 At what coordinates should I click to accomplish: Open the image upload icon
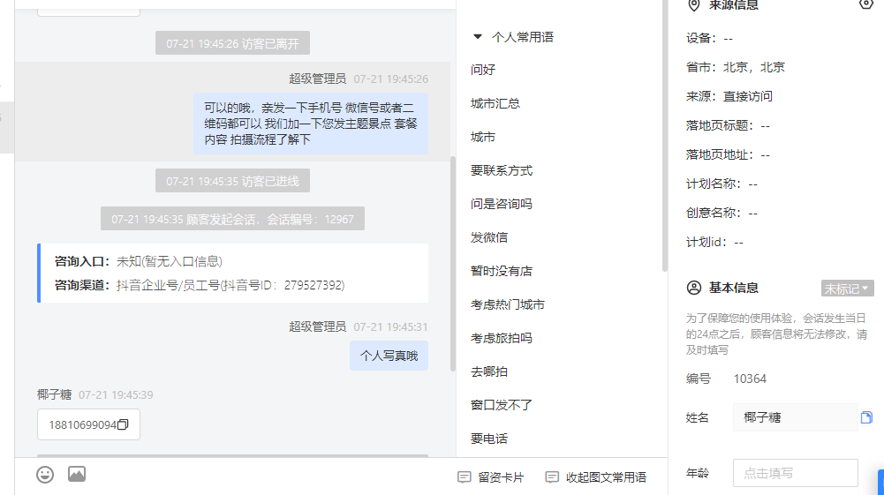pos(77,474)
